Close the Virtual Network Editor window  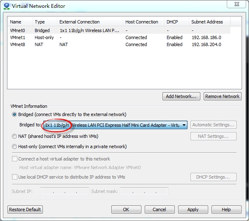click(237, 4)
